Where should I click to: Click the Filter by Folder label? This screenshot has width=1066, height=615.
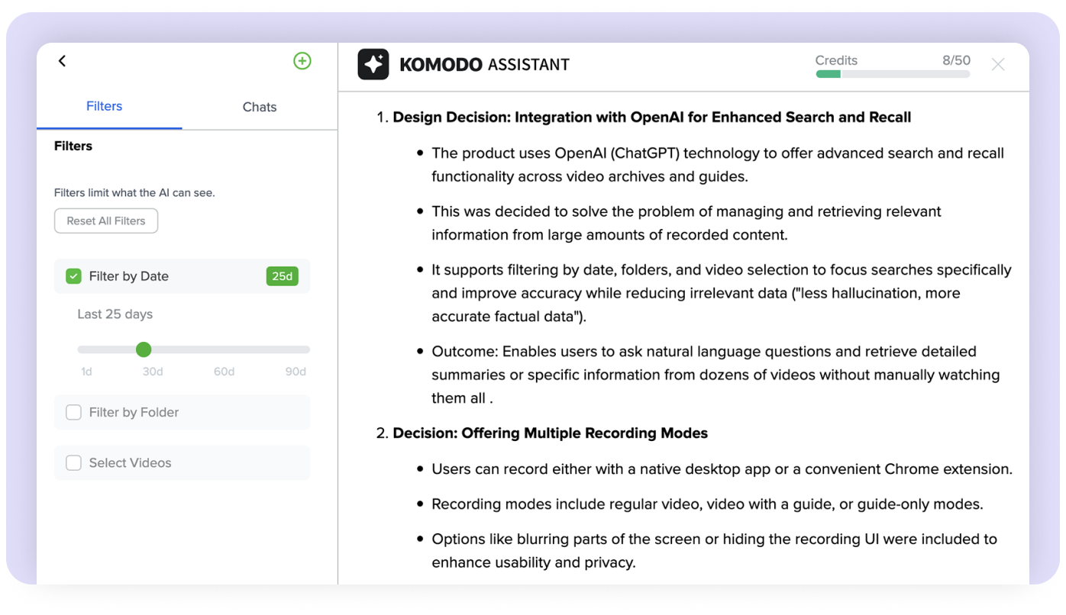134,412
